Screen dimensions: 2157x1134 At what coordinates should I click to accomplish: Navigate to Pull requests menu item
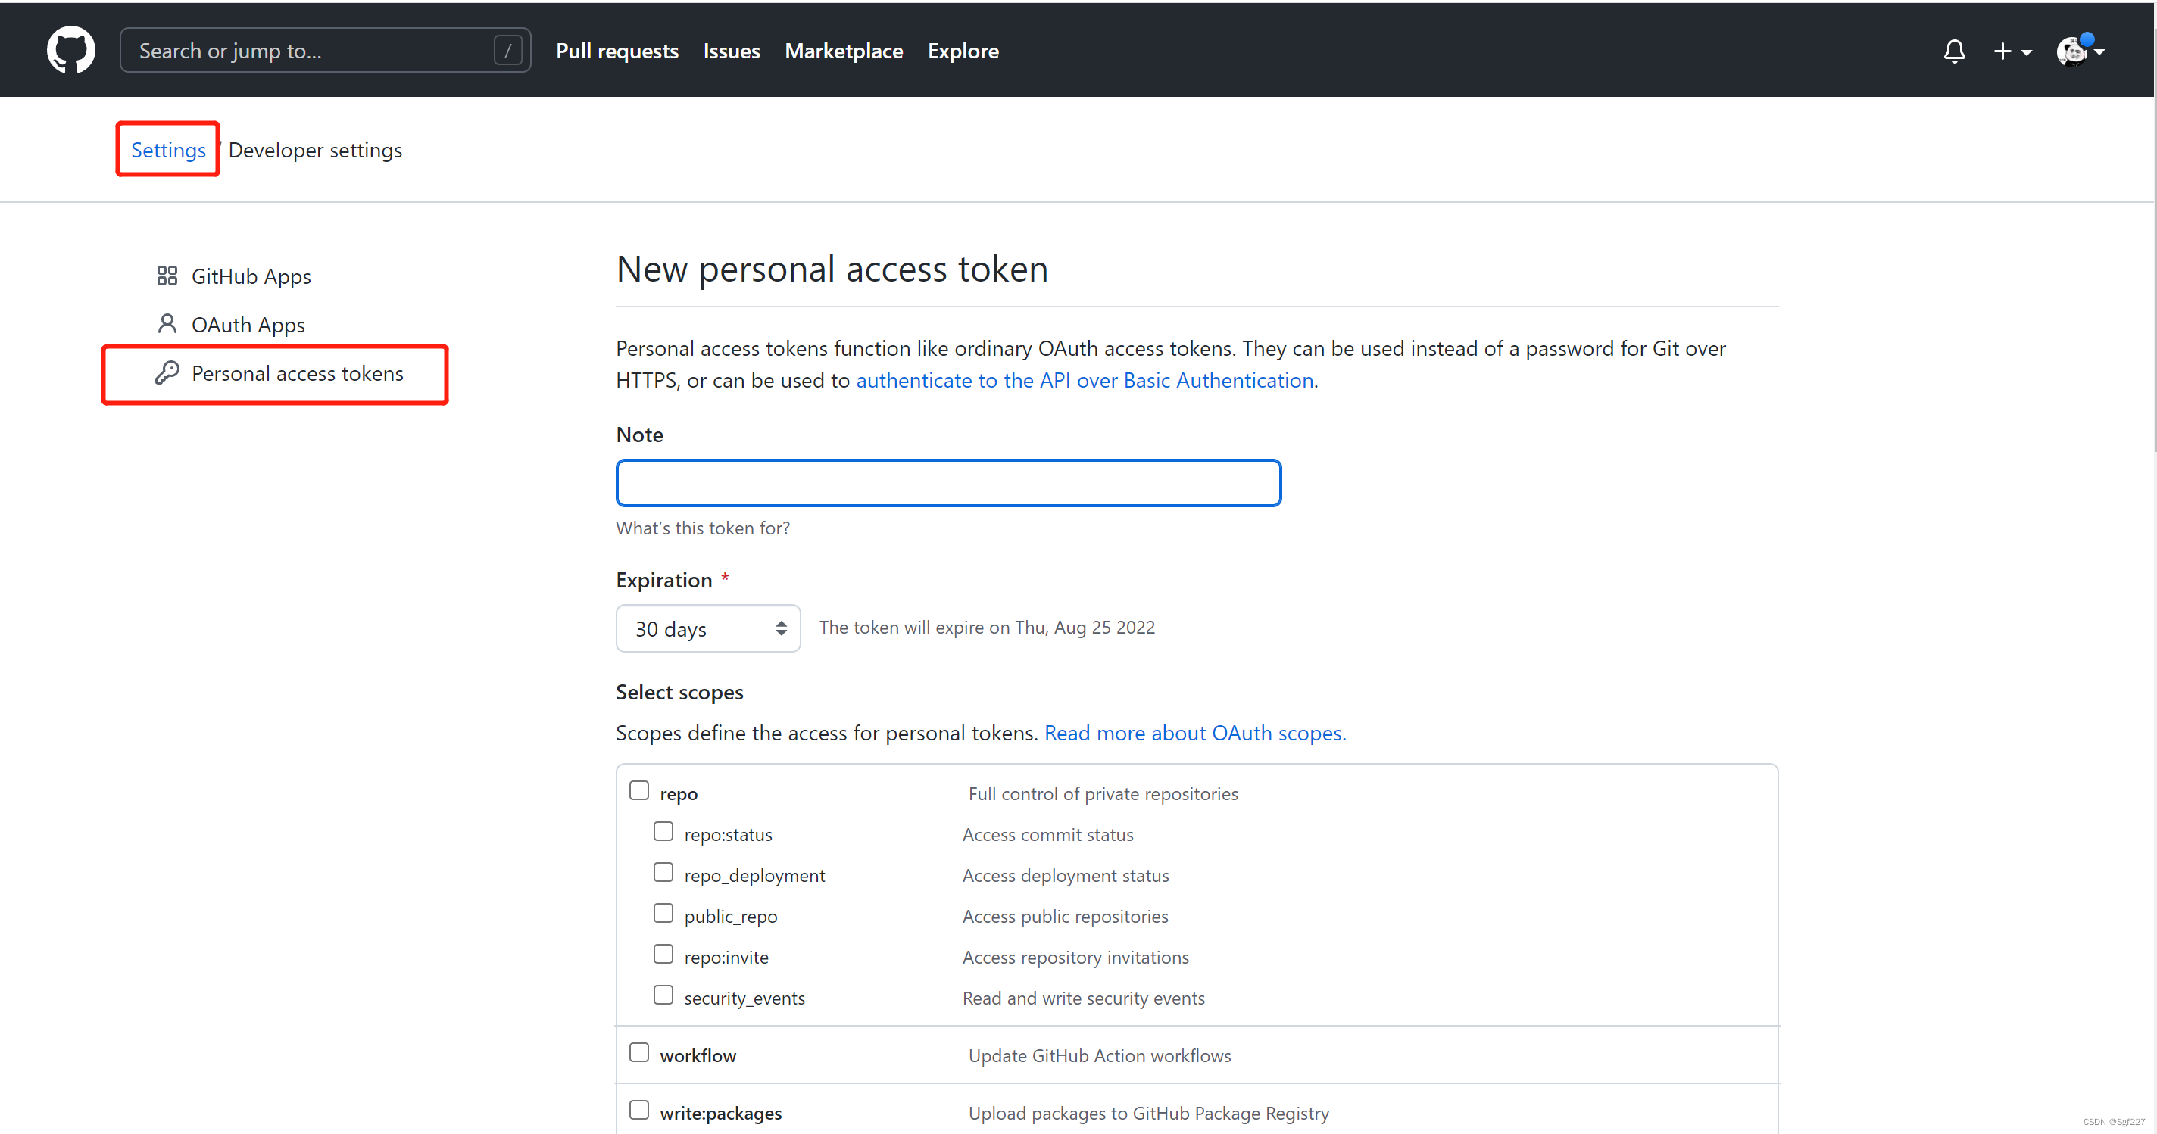tap(618, 51)
